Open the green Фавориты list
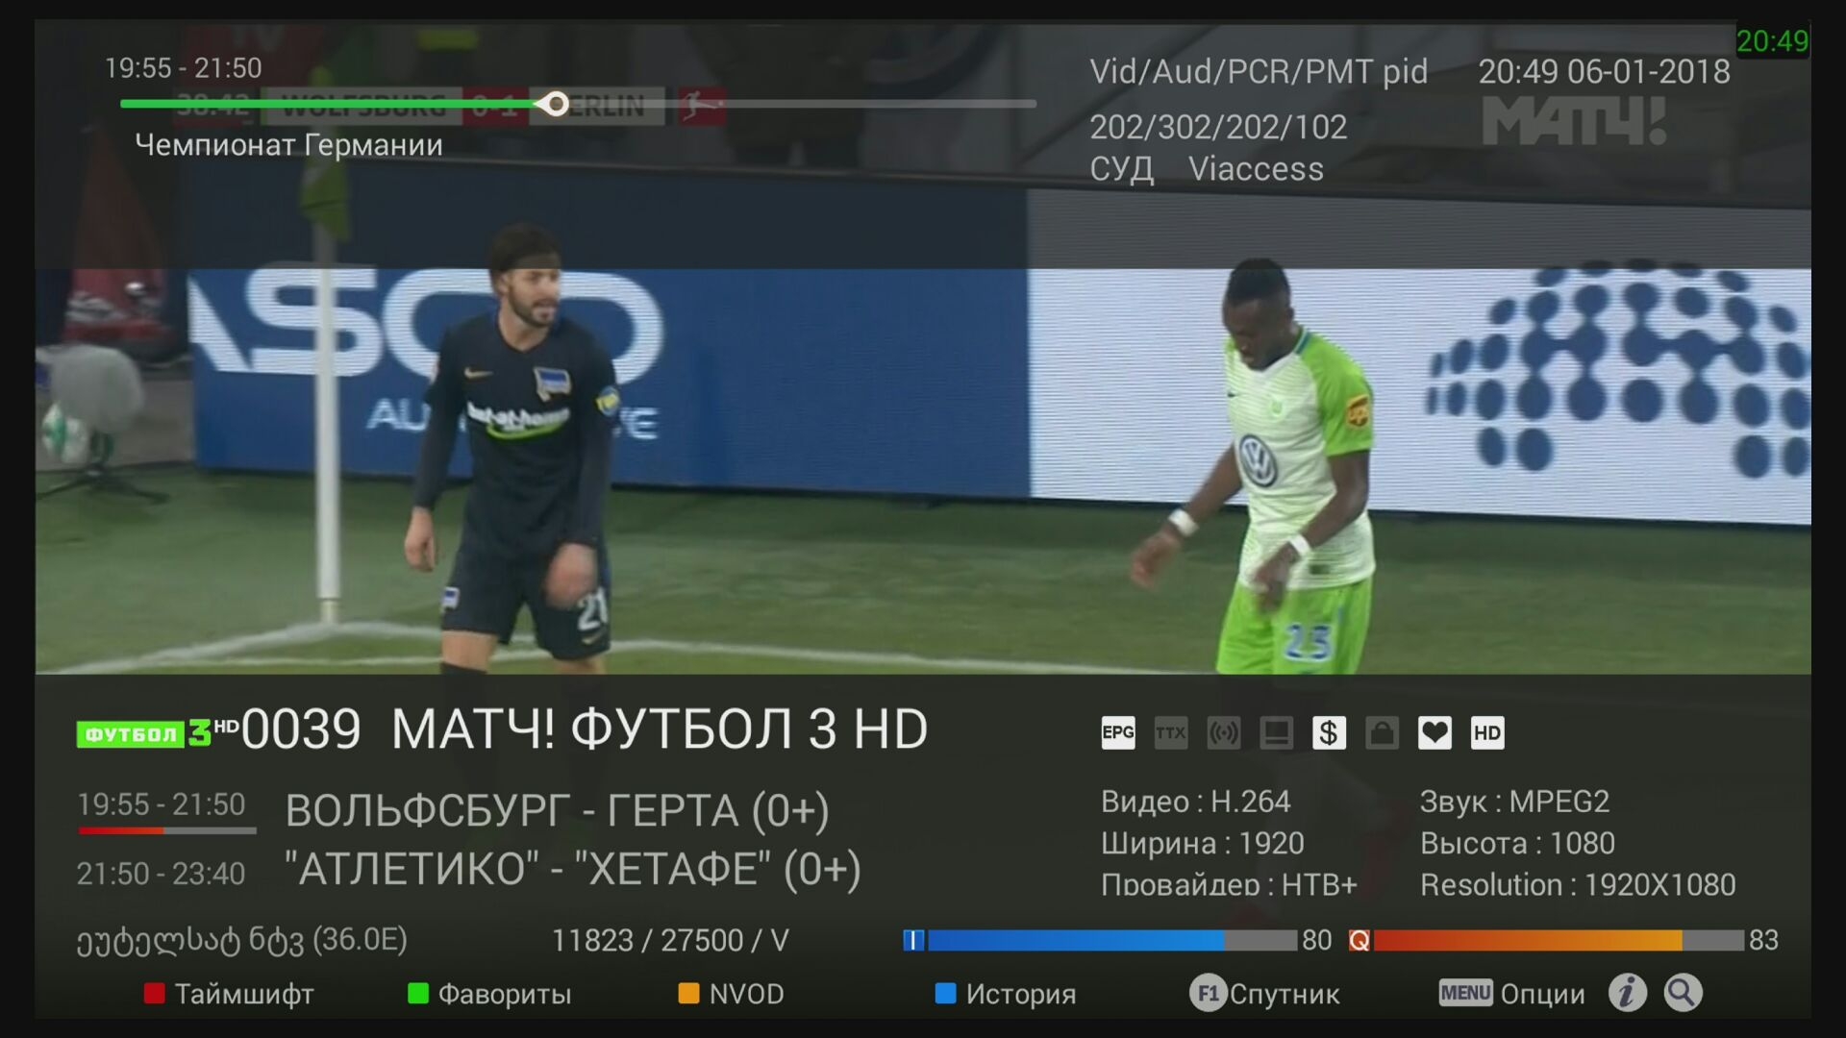This screenshot has height=1038, width=1846. click(489, 994)
